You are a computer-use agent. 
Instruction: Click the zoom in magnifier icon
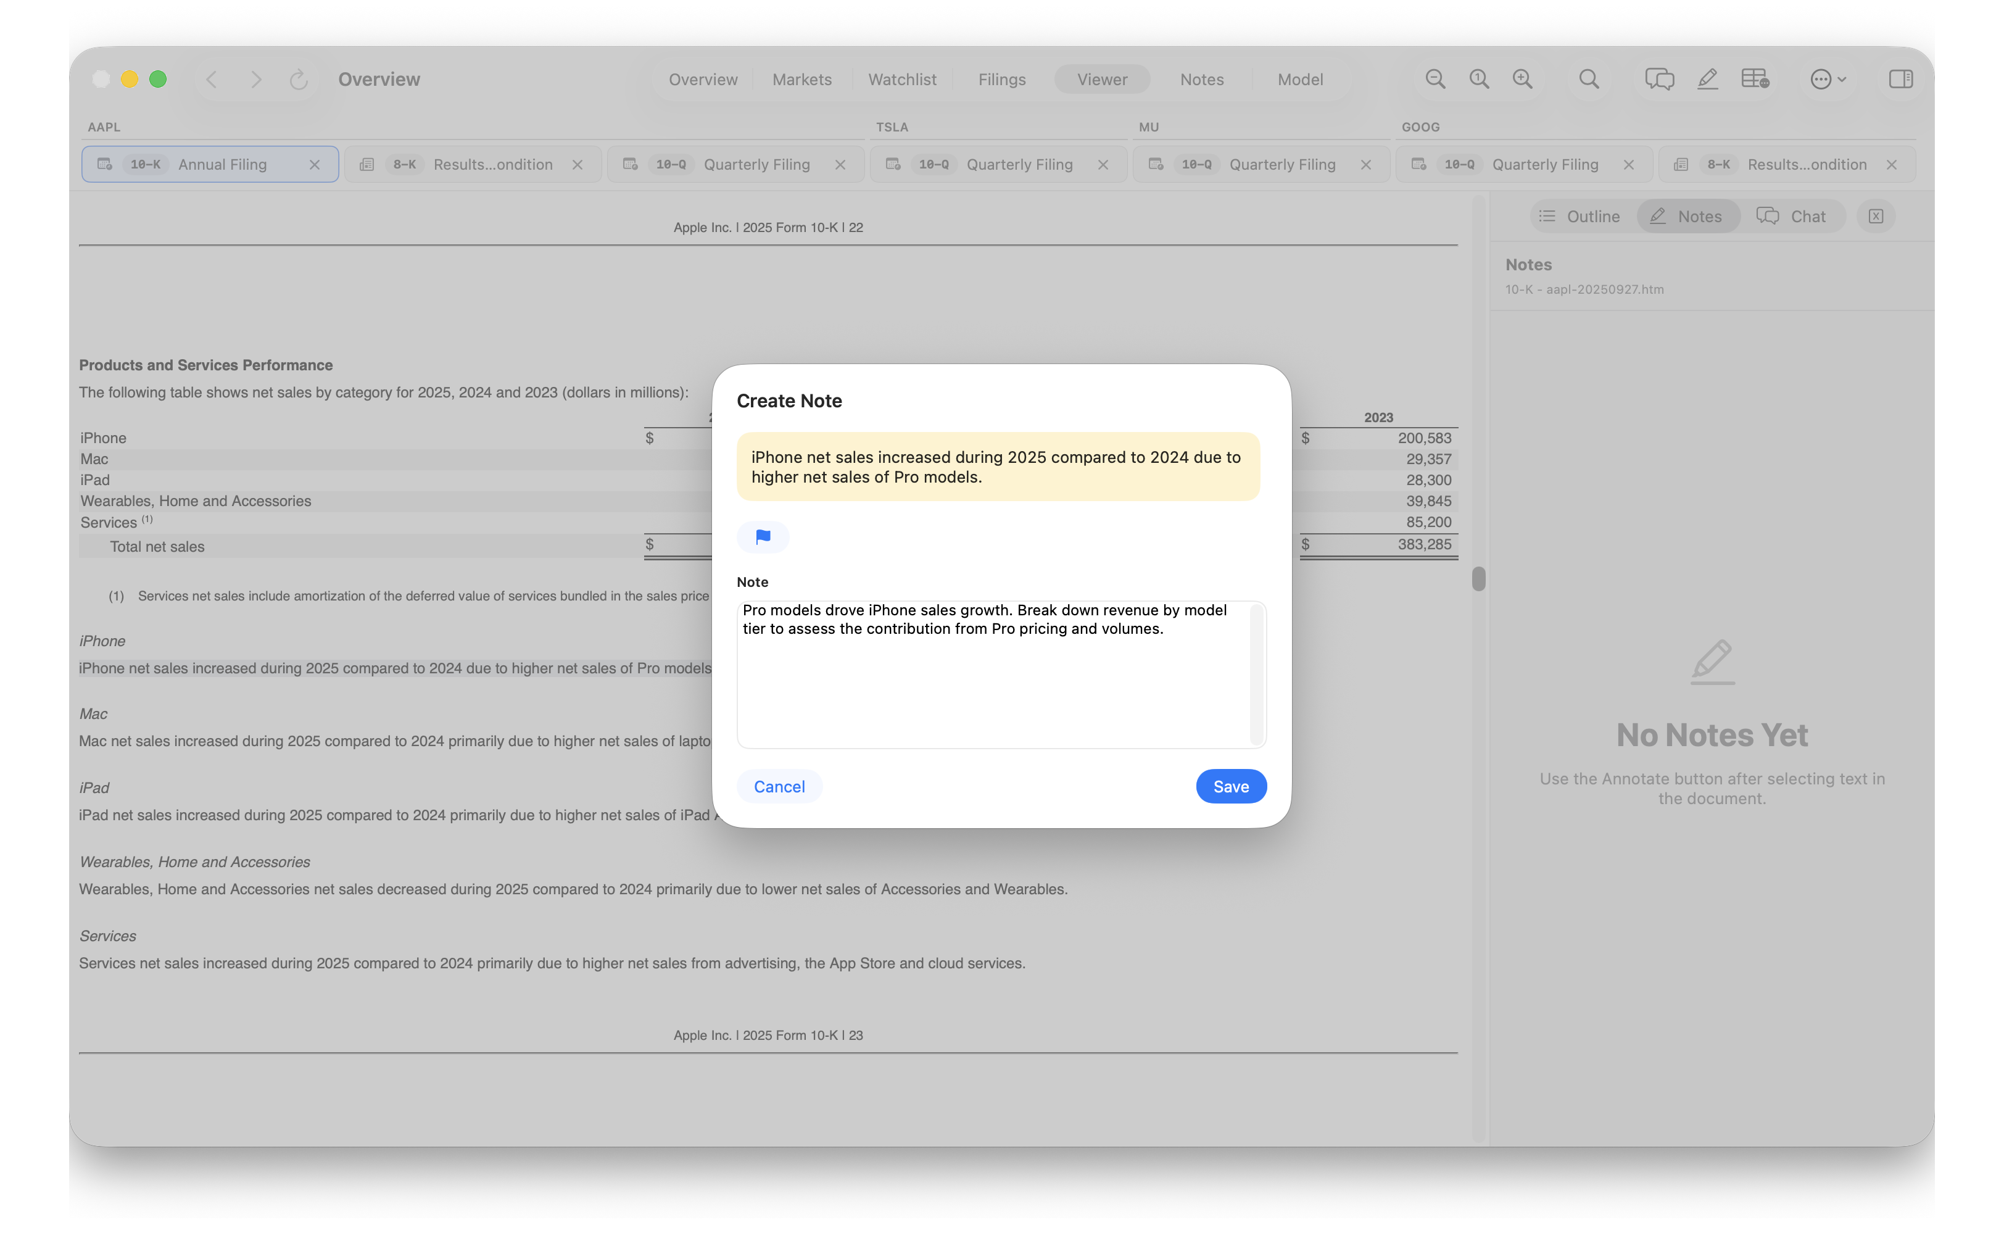click(x=1522, y=78)
